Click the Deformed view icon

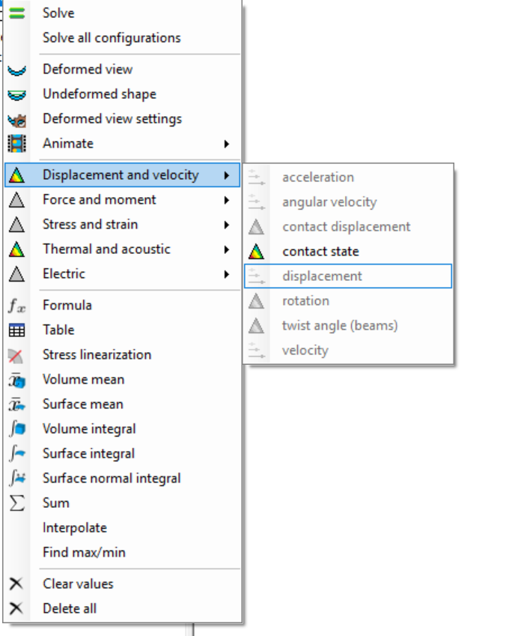point(16,70)
